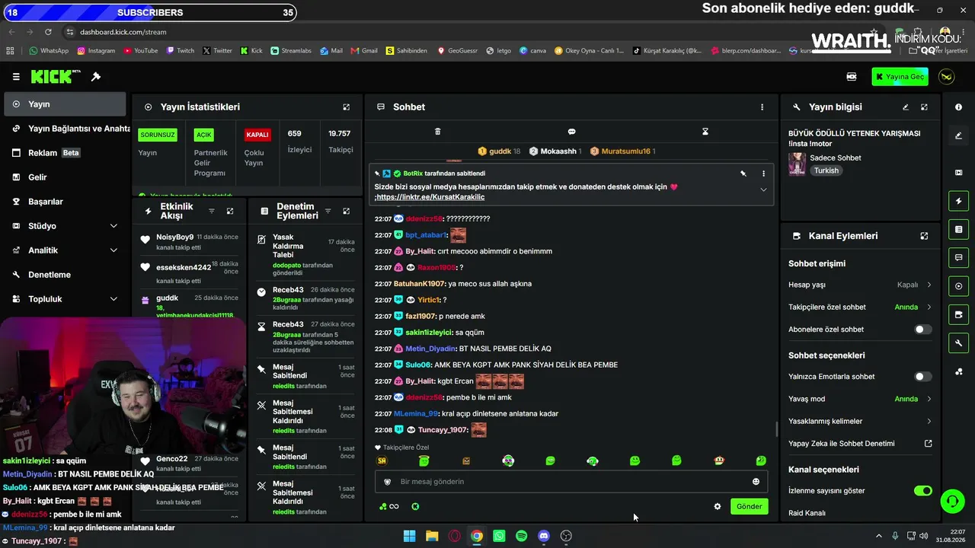Open the pinned message three-dot options
The width and height of the screenshot is (975, 548).
click(763, 174)
